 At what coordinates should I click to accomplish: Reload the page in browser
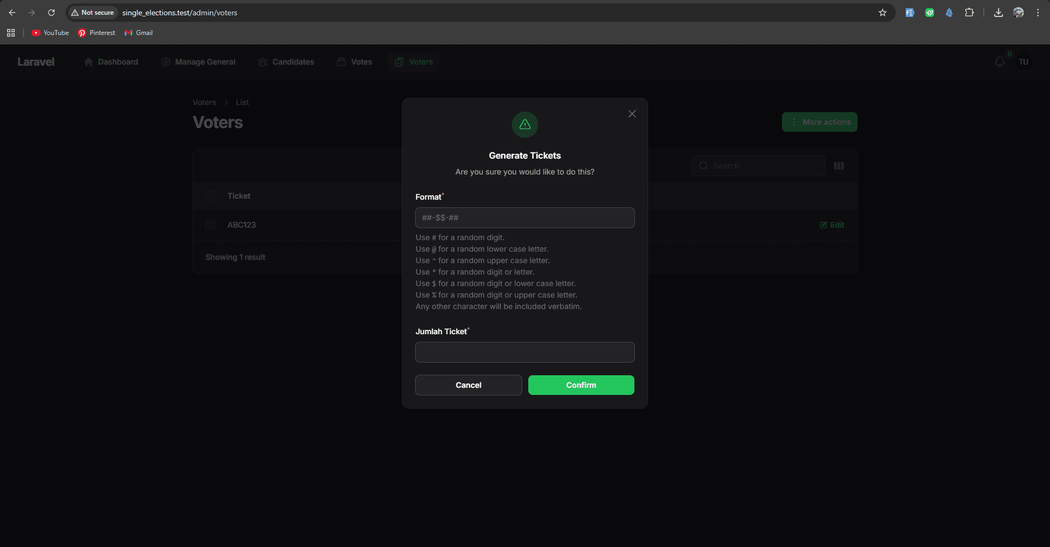pyautogui.click(x=51, y=13)
